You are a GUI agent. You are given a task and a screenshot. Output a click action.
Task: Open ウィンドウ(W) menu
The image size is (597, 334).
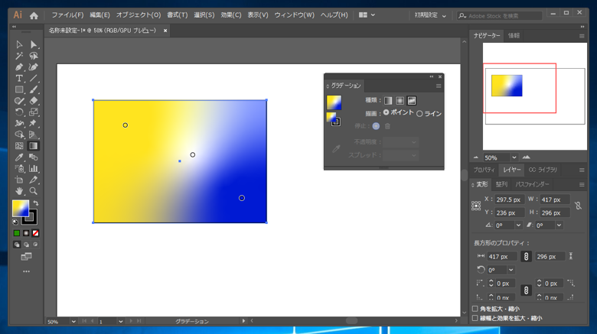point(295,15)
